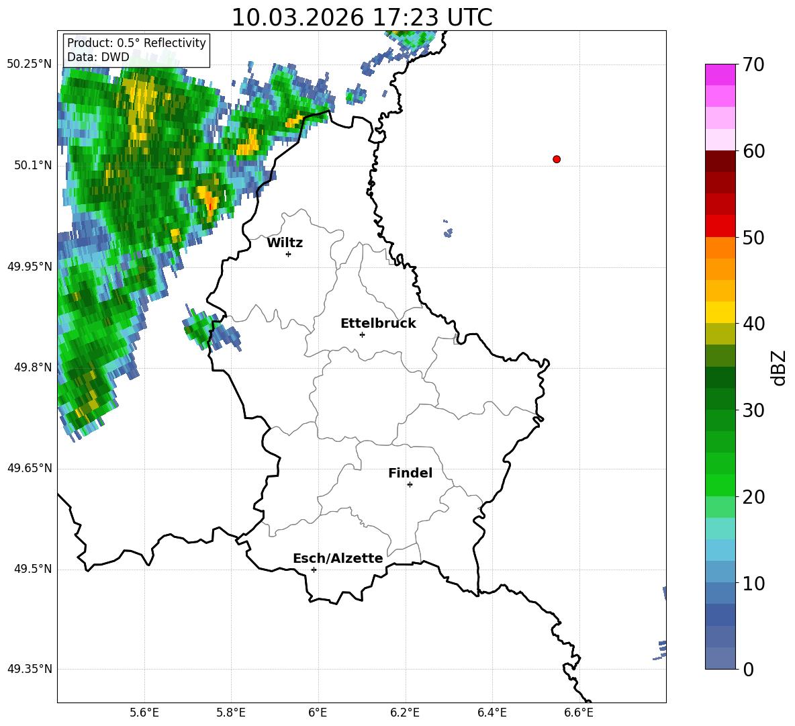Click the Wiltz station cross marker
Viewport: 795px width, 726px height.
(289, 254)
